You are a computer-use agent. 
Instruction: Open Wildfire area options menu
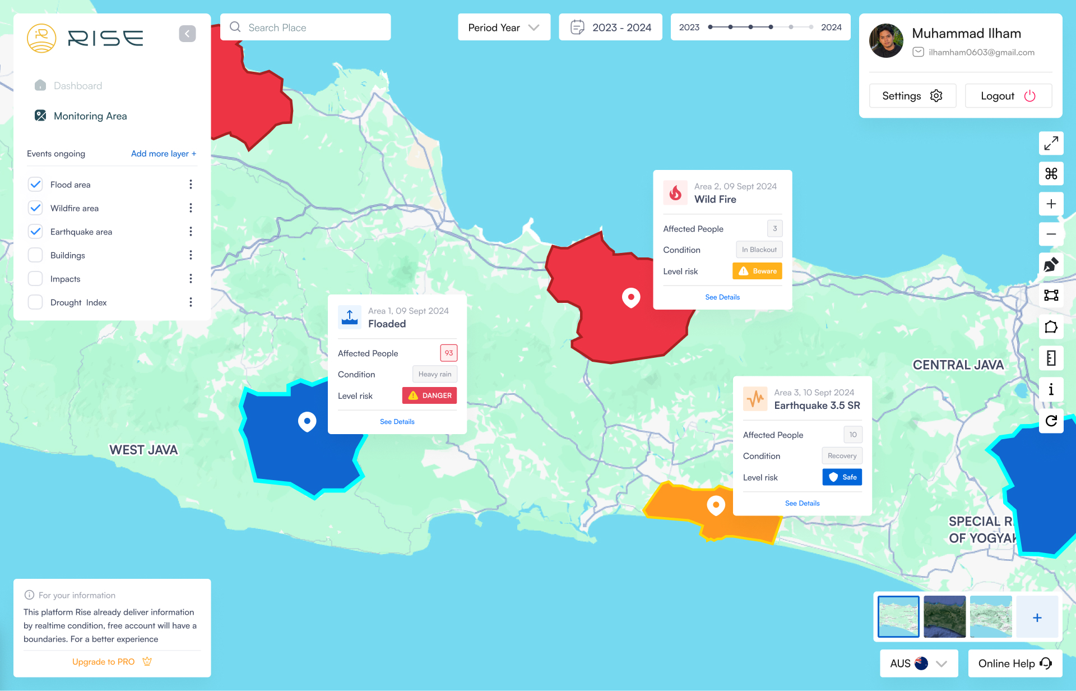[191, 208]
